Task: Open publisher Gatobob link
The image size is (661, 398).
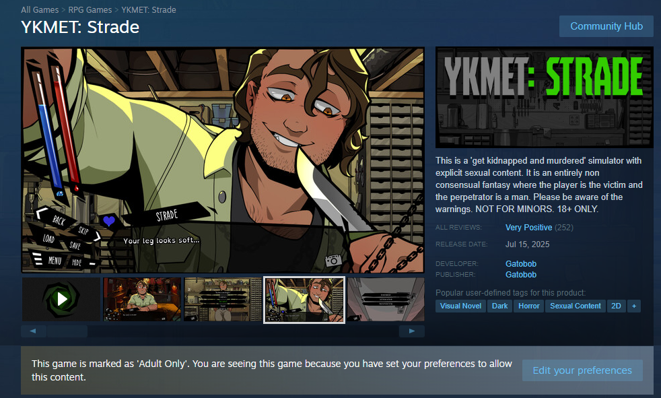Action: click(520, 275)
